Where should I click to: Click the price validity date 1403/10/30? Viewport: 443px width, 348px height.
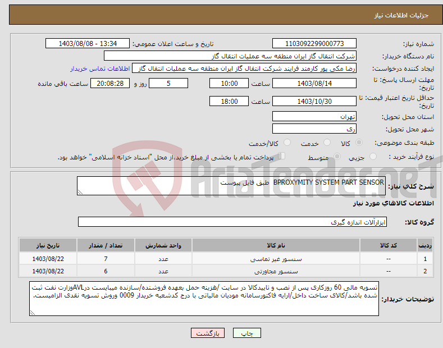(314, 101)
